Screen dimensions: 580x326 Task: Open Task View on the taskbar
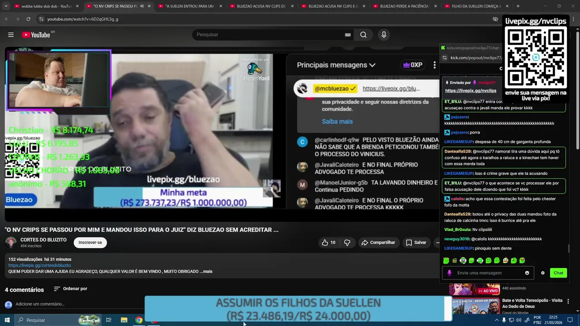[109, 320]
